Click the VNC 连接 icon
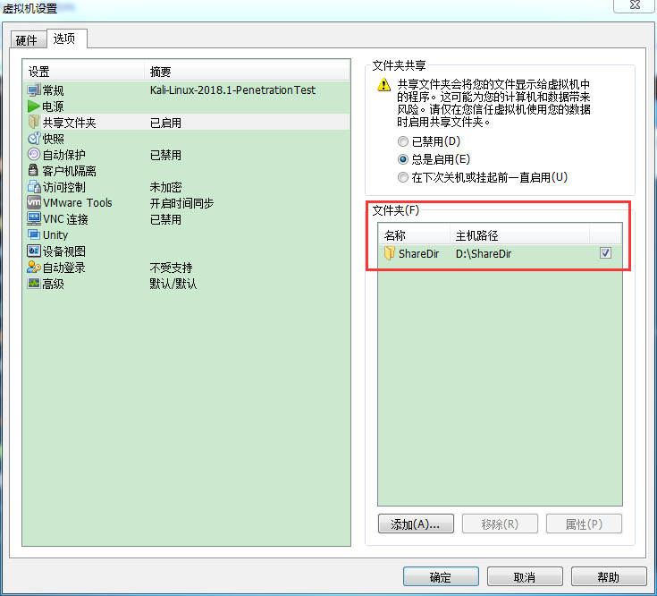657x596 pixels. point(34,219)
